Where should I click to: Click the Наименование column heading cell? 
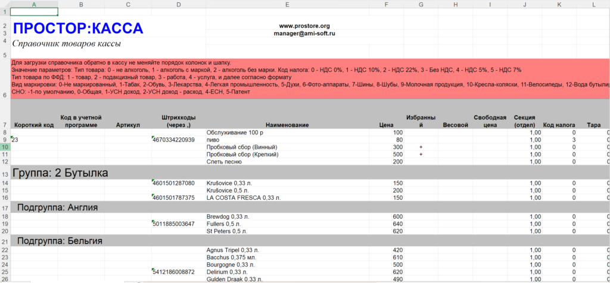click(x=287, y=125)
